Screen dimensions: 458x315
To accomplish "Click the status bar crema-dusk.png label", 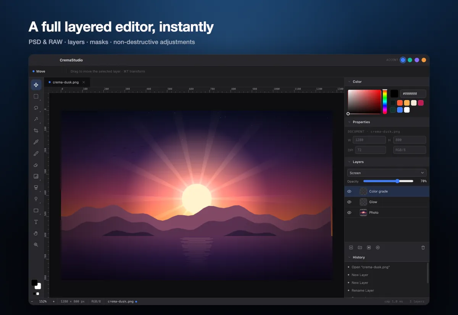I will (x=121, y=301).
